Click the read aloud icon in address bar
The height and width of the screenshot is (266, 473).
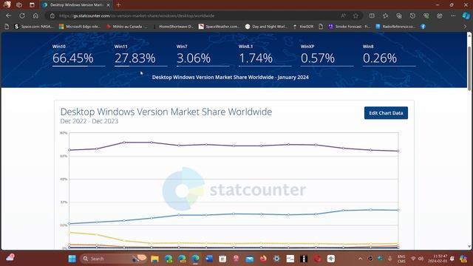(x=343, y=16)
